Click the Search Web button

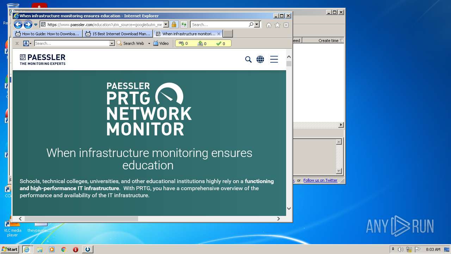[130, 43]
